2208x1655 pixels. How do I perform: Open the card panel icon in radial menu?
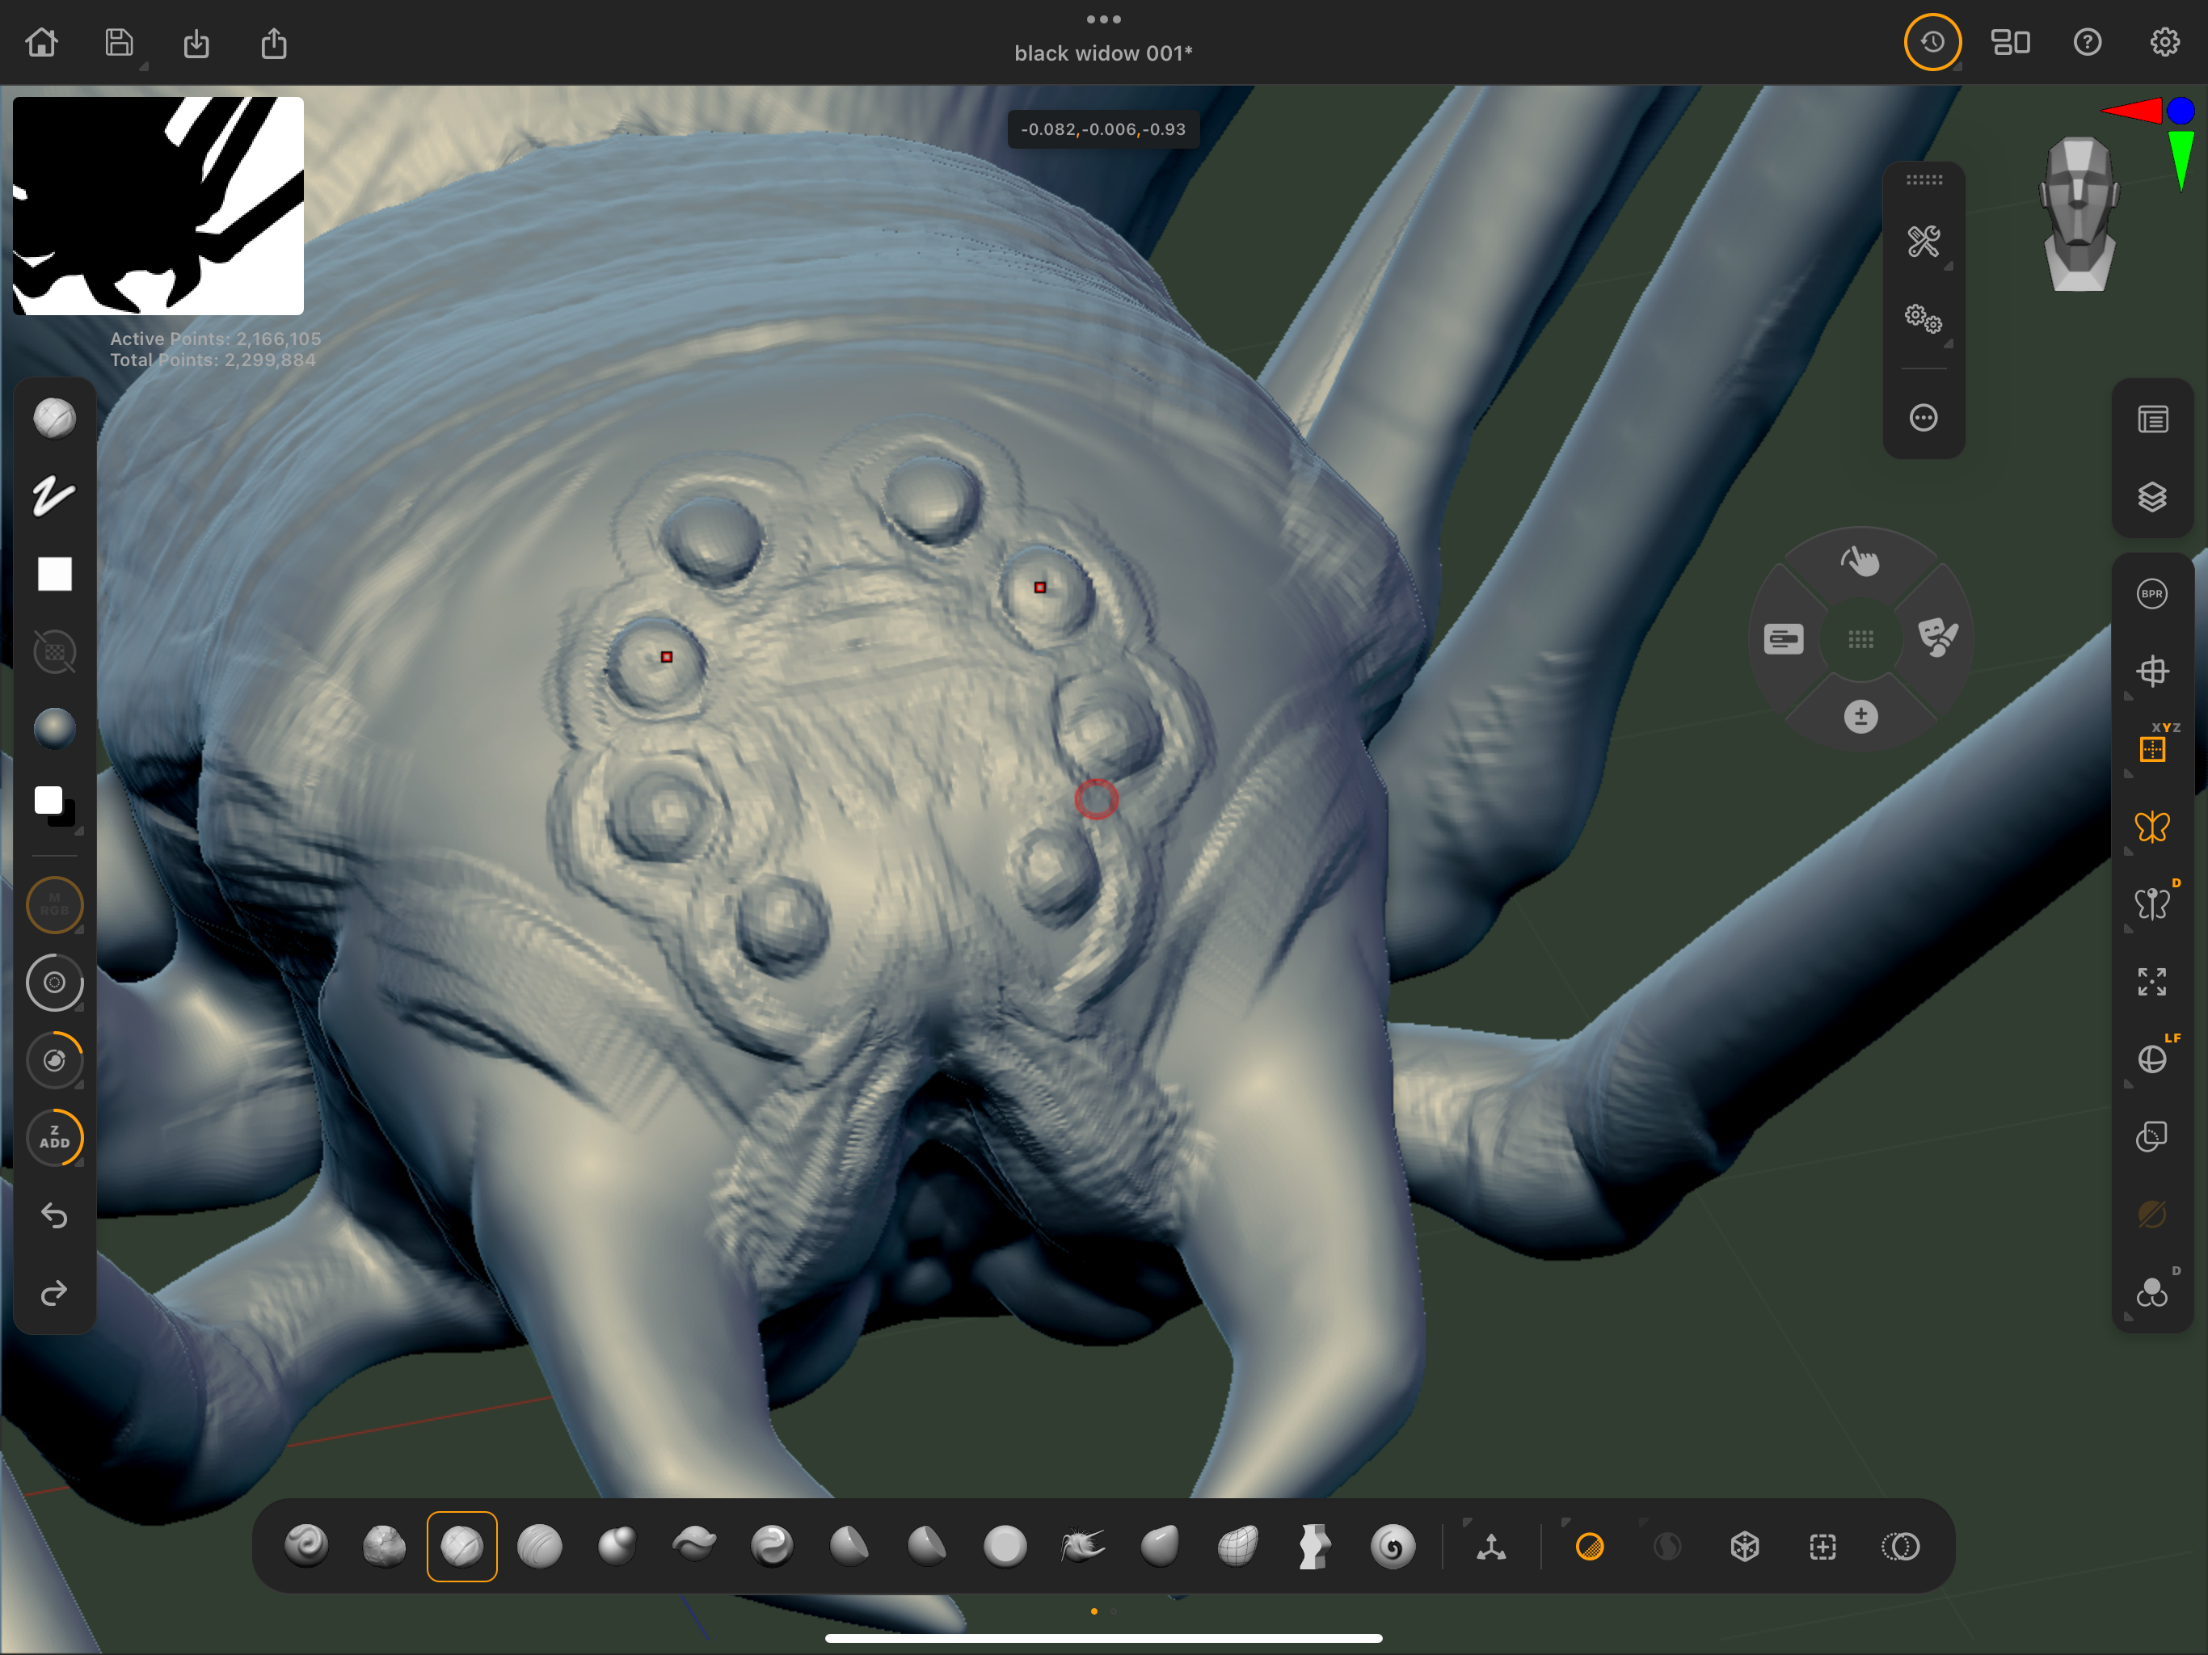pyautogui.click(x=1784, y=639)
